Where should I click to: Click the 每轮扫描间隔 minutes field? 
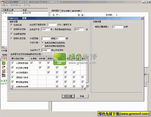118,27
